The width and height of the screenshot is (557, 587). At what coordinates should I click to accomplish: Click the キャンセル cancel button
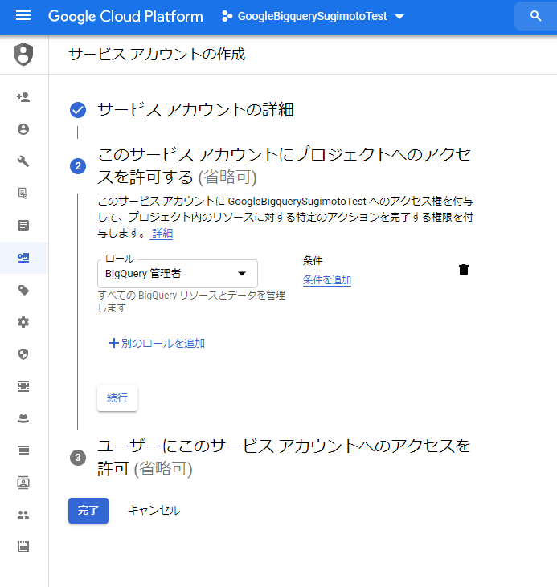(x=154, y=510)
